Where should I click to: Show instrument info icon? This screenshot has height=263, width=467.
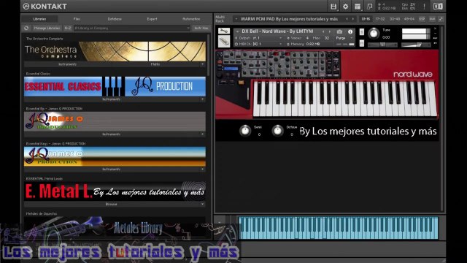click(x=350, y=31)
